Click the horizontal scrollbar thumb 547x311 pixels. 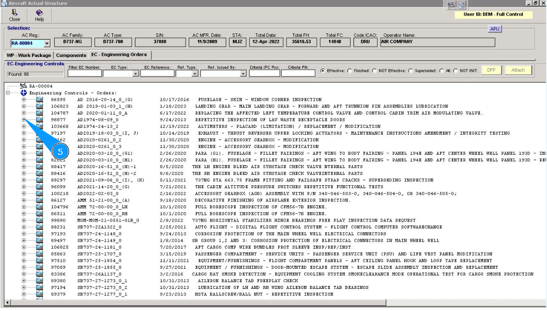click(x=198, y=302)
